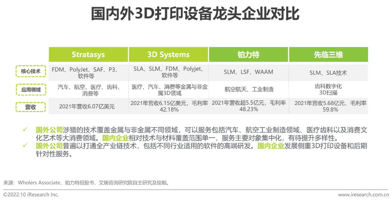Click the first bullet's green checkmark
The image size is (392, 202).
tap(25, 129)
